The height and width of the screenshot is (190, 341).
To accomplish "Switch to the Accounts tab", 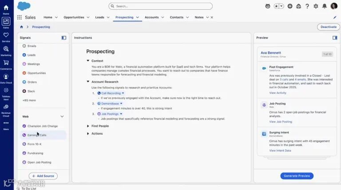I will (x=151, y=17).
